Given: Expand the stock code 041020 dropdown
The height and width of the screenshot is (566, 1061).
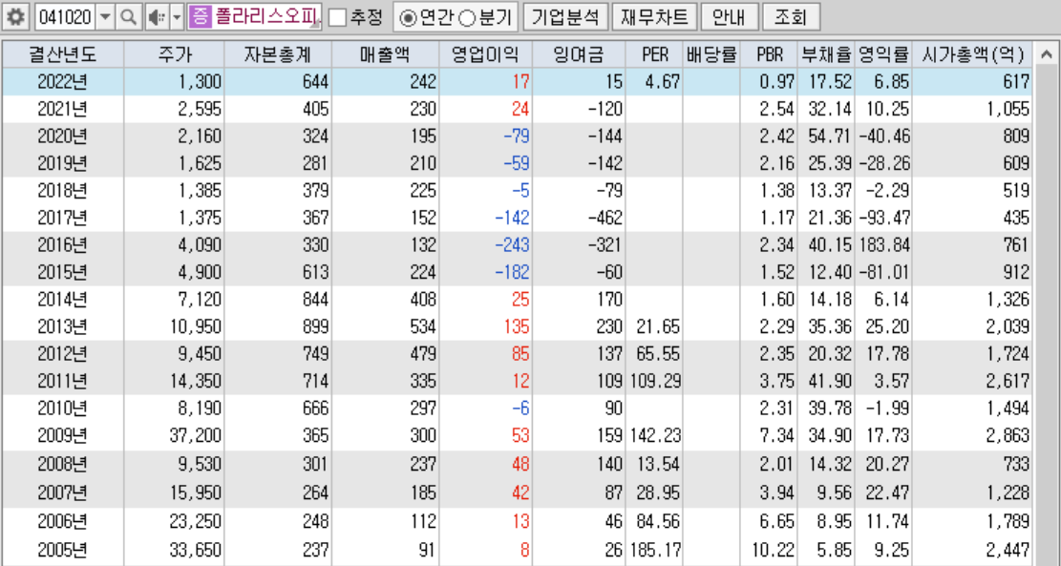Looking at the screenshot, I should [106, 17].
